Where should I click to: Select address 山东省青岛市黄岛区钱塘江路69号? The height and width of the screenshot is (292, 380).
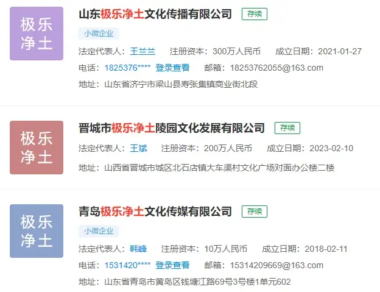[197, 282]
